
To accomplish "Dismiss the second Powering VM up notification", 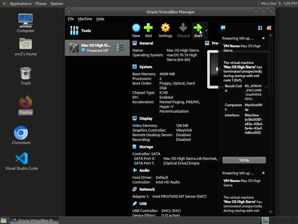I will (x=263, y=173).
